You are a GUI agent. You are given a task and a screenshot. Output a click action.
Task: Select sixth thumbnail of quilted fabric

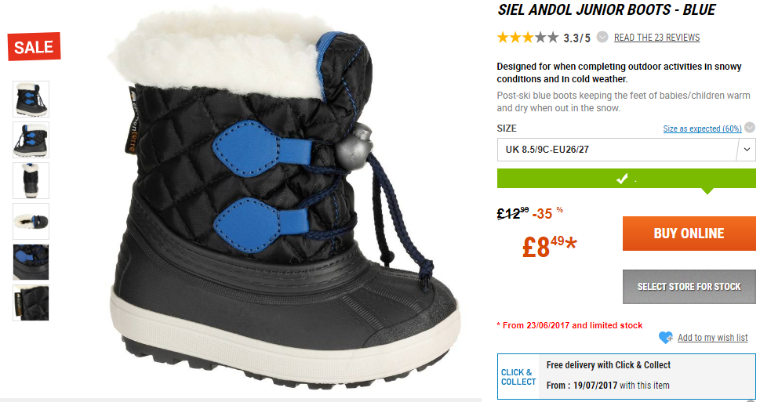31,302
